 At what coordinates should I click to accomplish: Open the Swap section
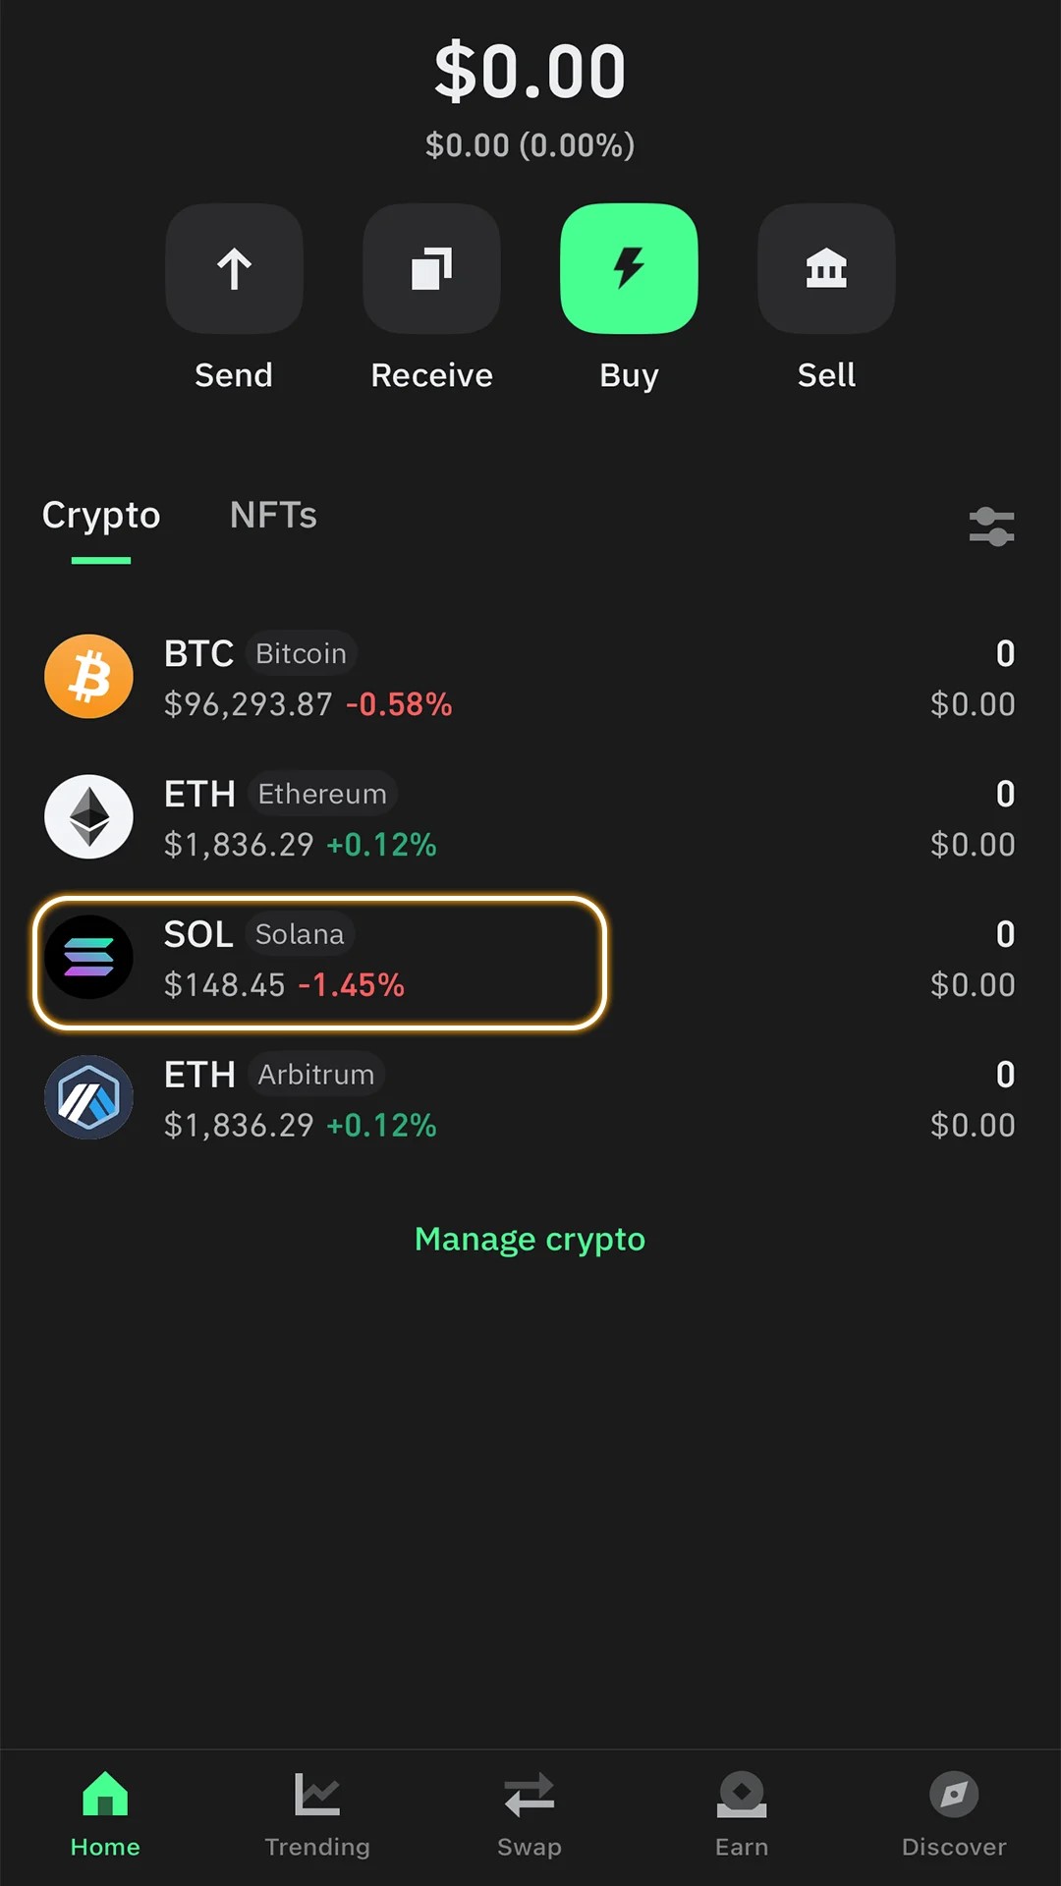(530, 1814)
